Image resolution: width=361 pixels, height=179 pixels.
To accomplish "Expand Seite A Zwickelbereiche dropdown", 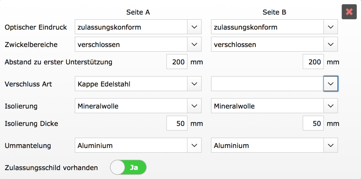I will (x=138, y=45).
